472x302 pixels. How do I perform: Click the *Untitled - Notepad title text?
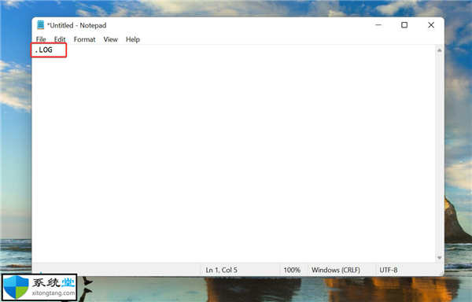click(77, 26)
